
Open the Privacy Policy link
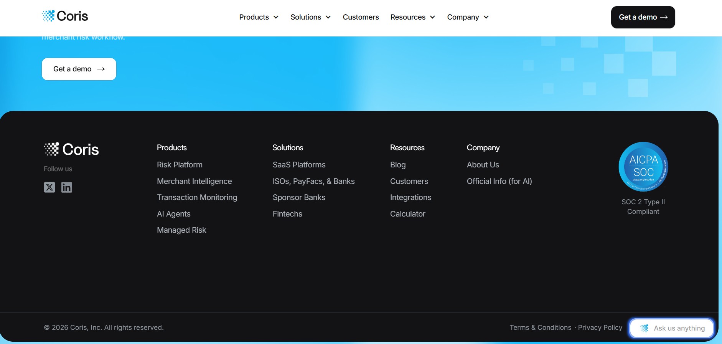[600, 327]
